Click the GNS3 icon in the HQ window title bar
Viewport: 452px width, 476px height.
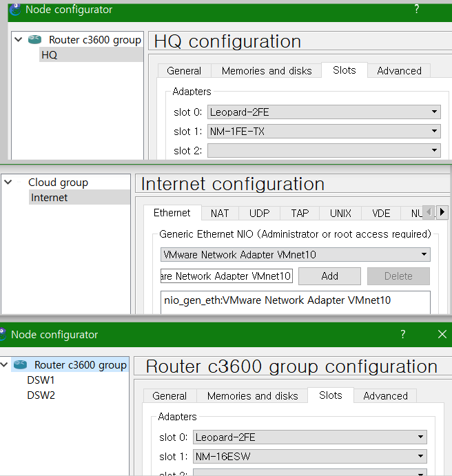15,10
